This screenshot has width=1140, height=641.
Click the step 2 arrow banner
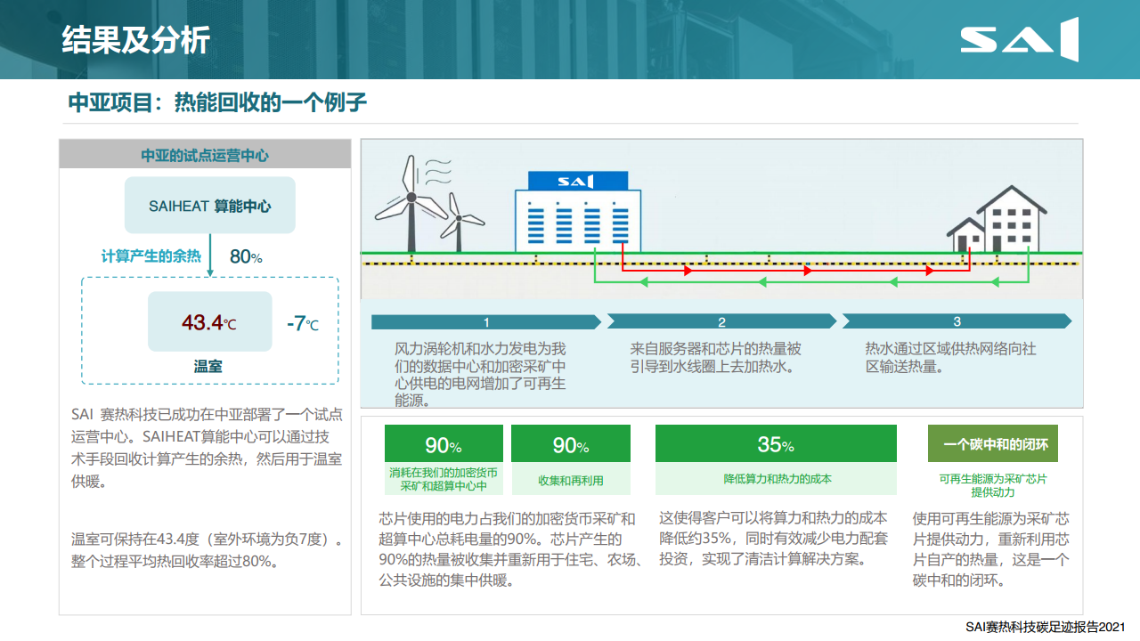tap(721, 322)
